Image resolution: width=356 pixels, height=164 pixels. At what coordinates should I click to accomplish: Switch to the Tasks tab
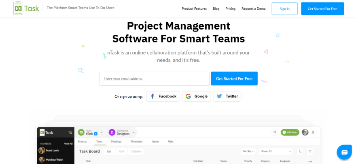(99, 141)
